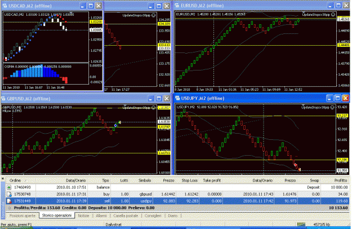Open the Consiglieri tab

click(x=153, y=215)
